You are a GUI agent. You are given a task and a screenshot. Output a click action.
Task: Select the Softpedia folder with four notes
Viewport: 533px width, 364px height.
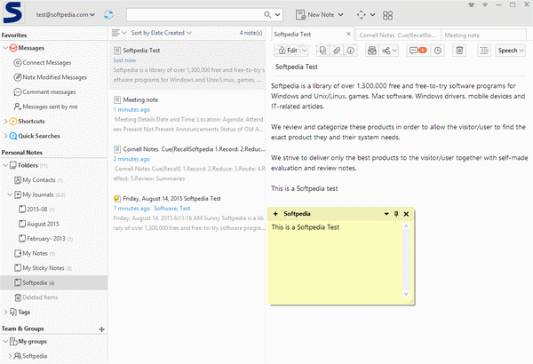click(53, 282)
